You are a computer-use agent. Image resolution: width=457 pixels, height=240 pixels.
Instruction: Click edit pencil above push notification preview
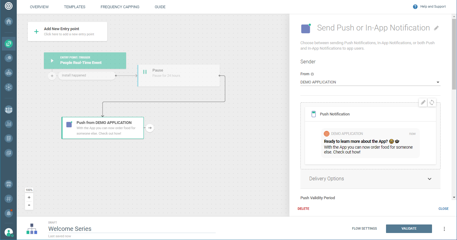[x=423, y=103]
